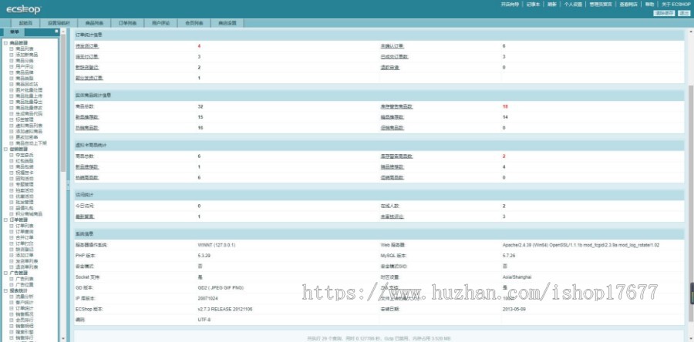
Task: Click the small square icon on the 菜单 panel header
Action: pos(56,32)
